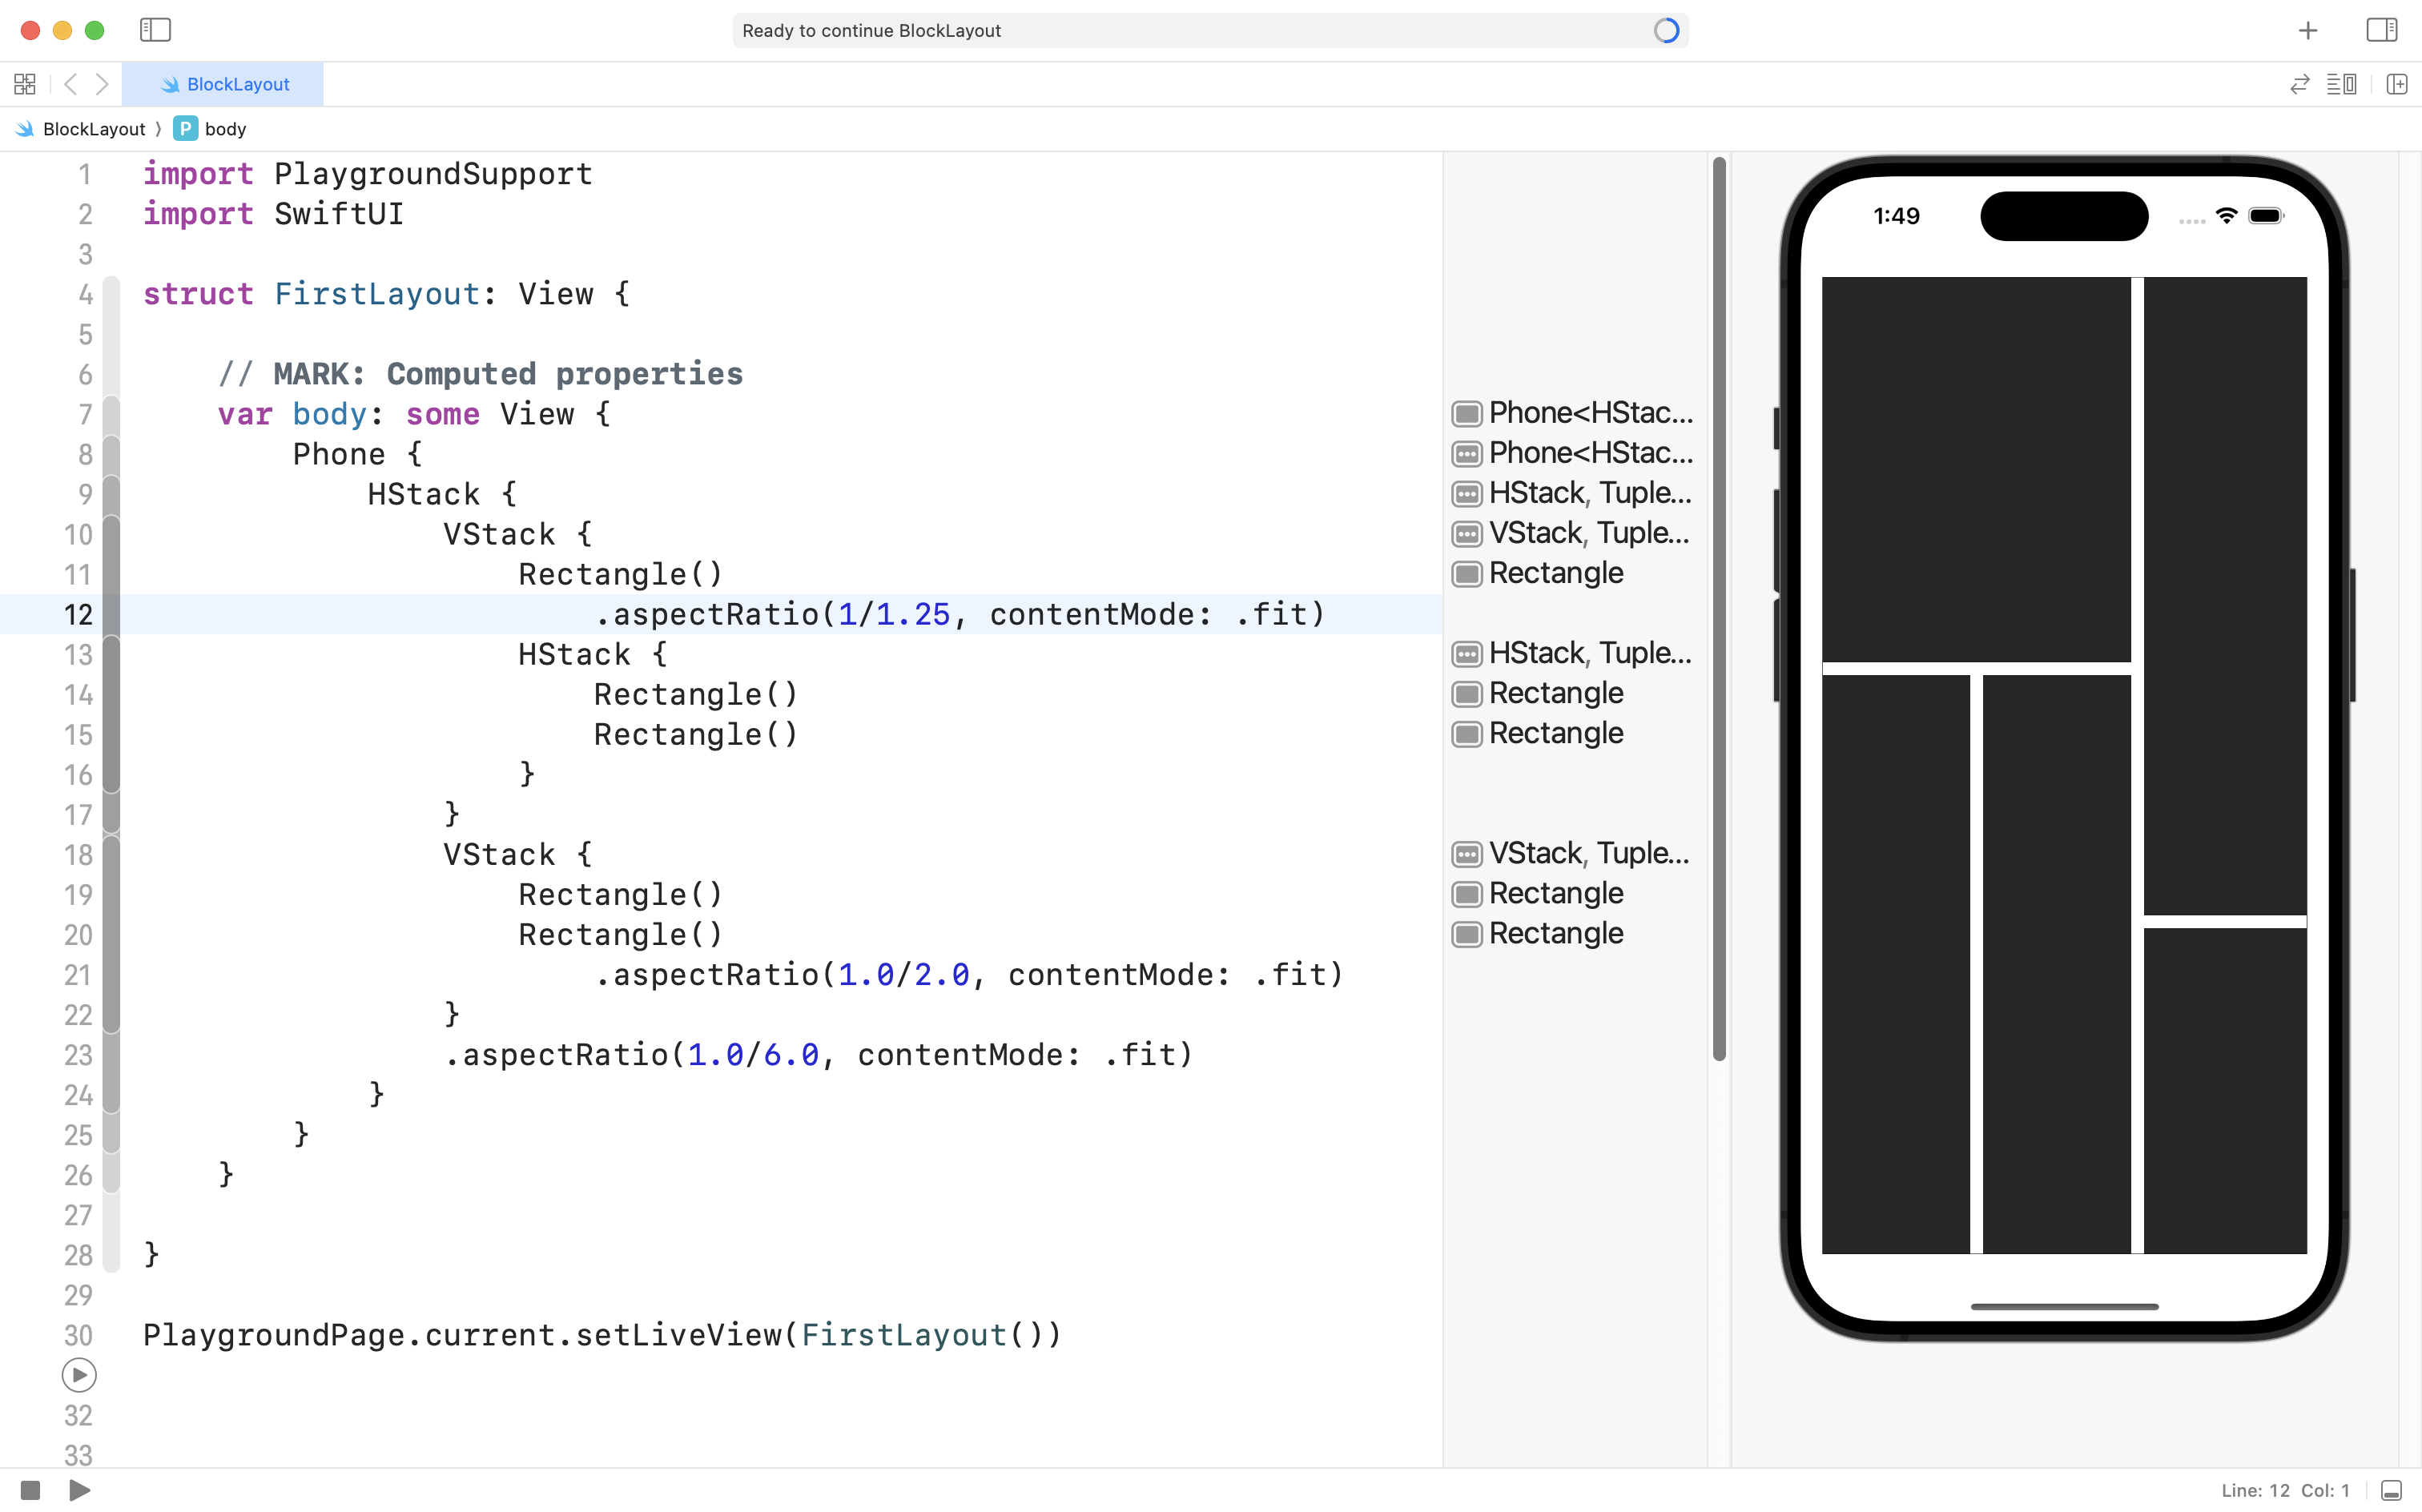Click the play button at bottom bar

click(80, 1490)
